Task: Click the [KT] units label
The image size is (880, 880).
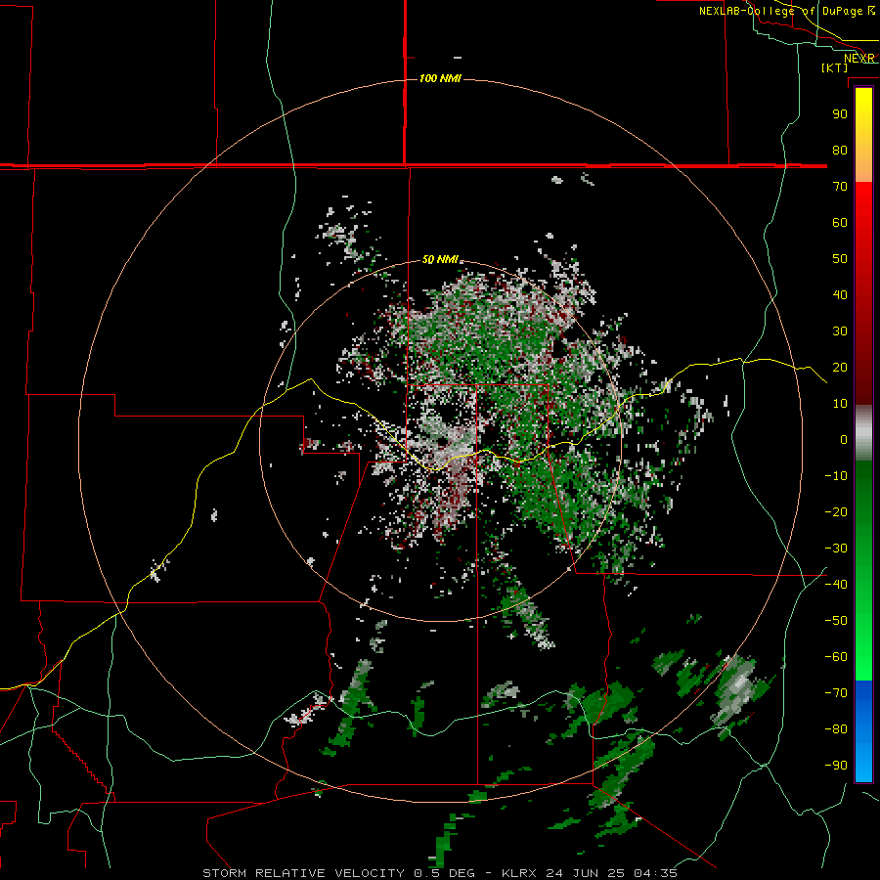Action: coord(835,67)
